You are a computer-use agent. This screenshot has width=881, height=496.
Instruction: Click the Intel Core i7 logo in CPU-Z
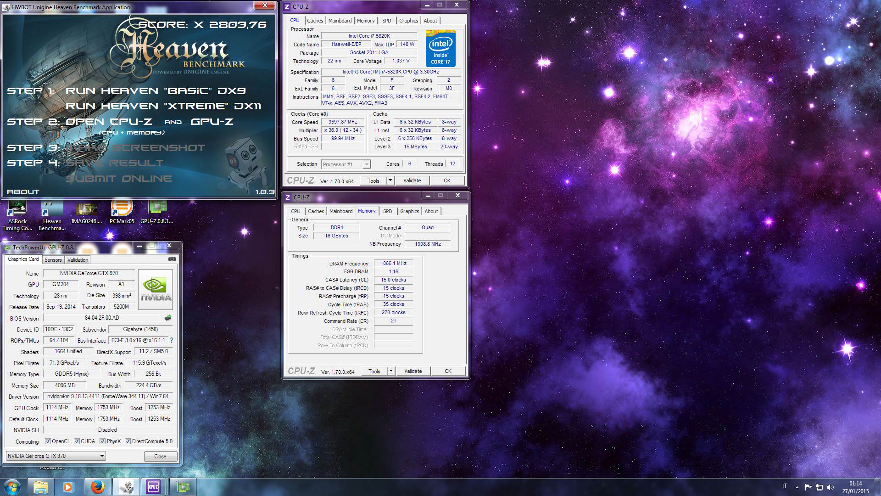pyautogui.click(x=440, y=49)
